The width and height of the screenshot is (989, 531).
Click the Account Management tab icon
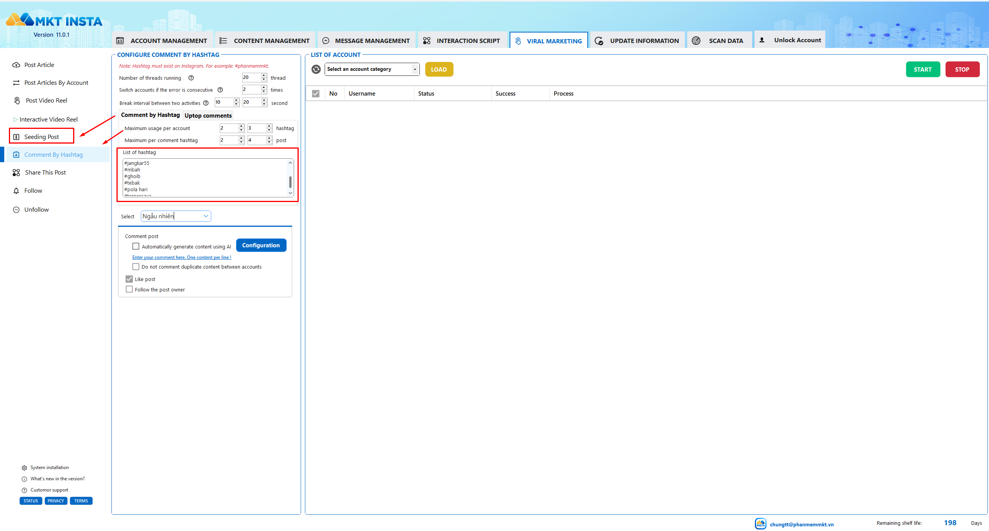click(x=120, y=41)
